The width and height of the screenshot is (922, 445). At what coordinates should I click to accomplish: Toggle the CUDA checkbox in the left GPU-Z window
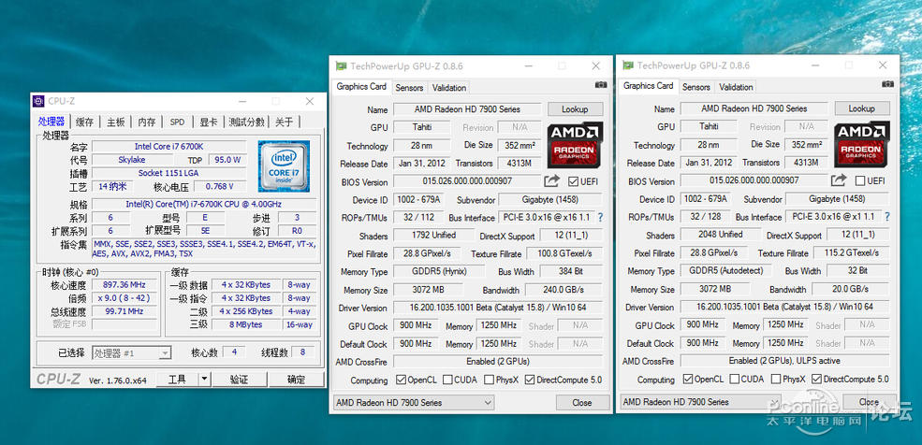tap(447, 380)
